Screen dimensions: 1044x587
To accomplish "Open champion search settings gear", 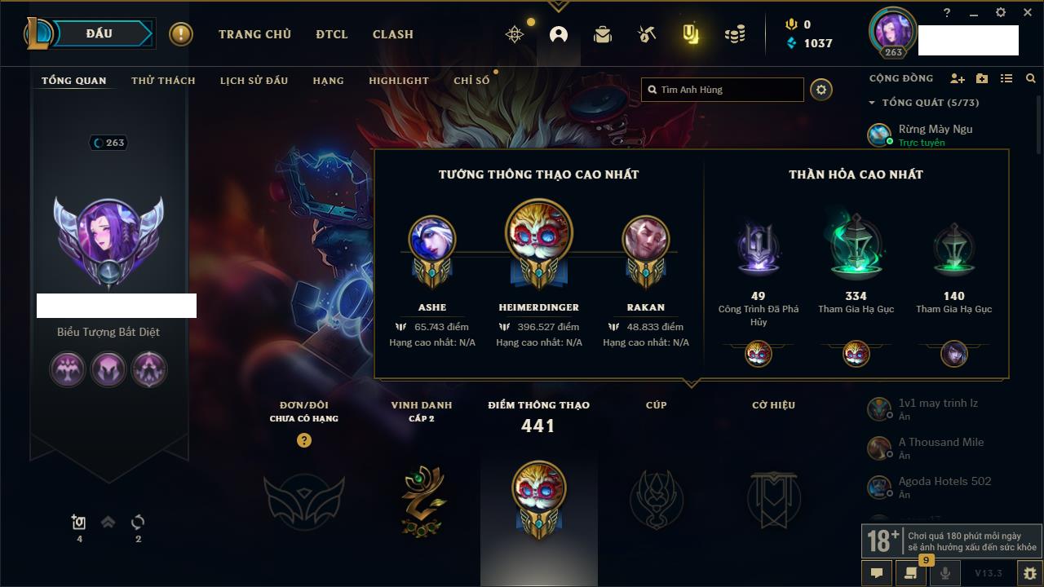I will coord(821,90).
